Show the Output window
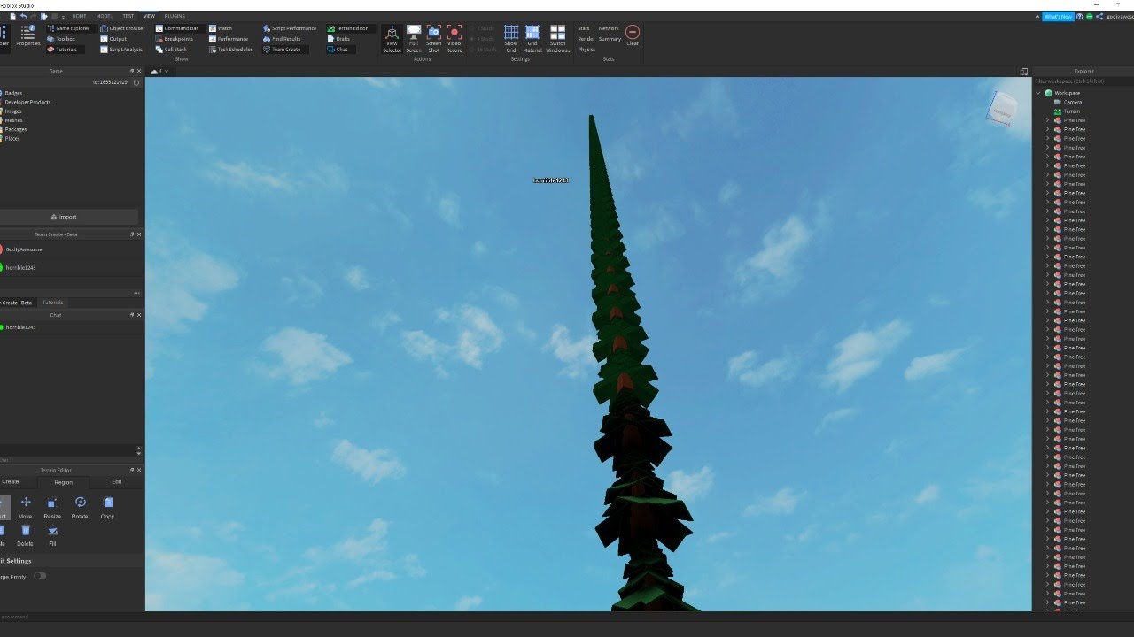The width and height of the screenshot is (1134, 637). 114,39
